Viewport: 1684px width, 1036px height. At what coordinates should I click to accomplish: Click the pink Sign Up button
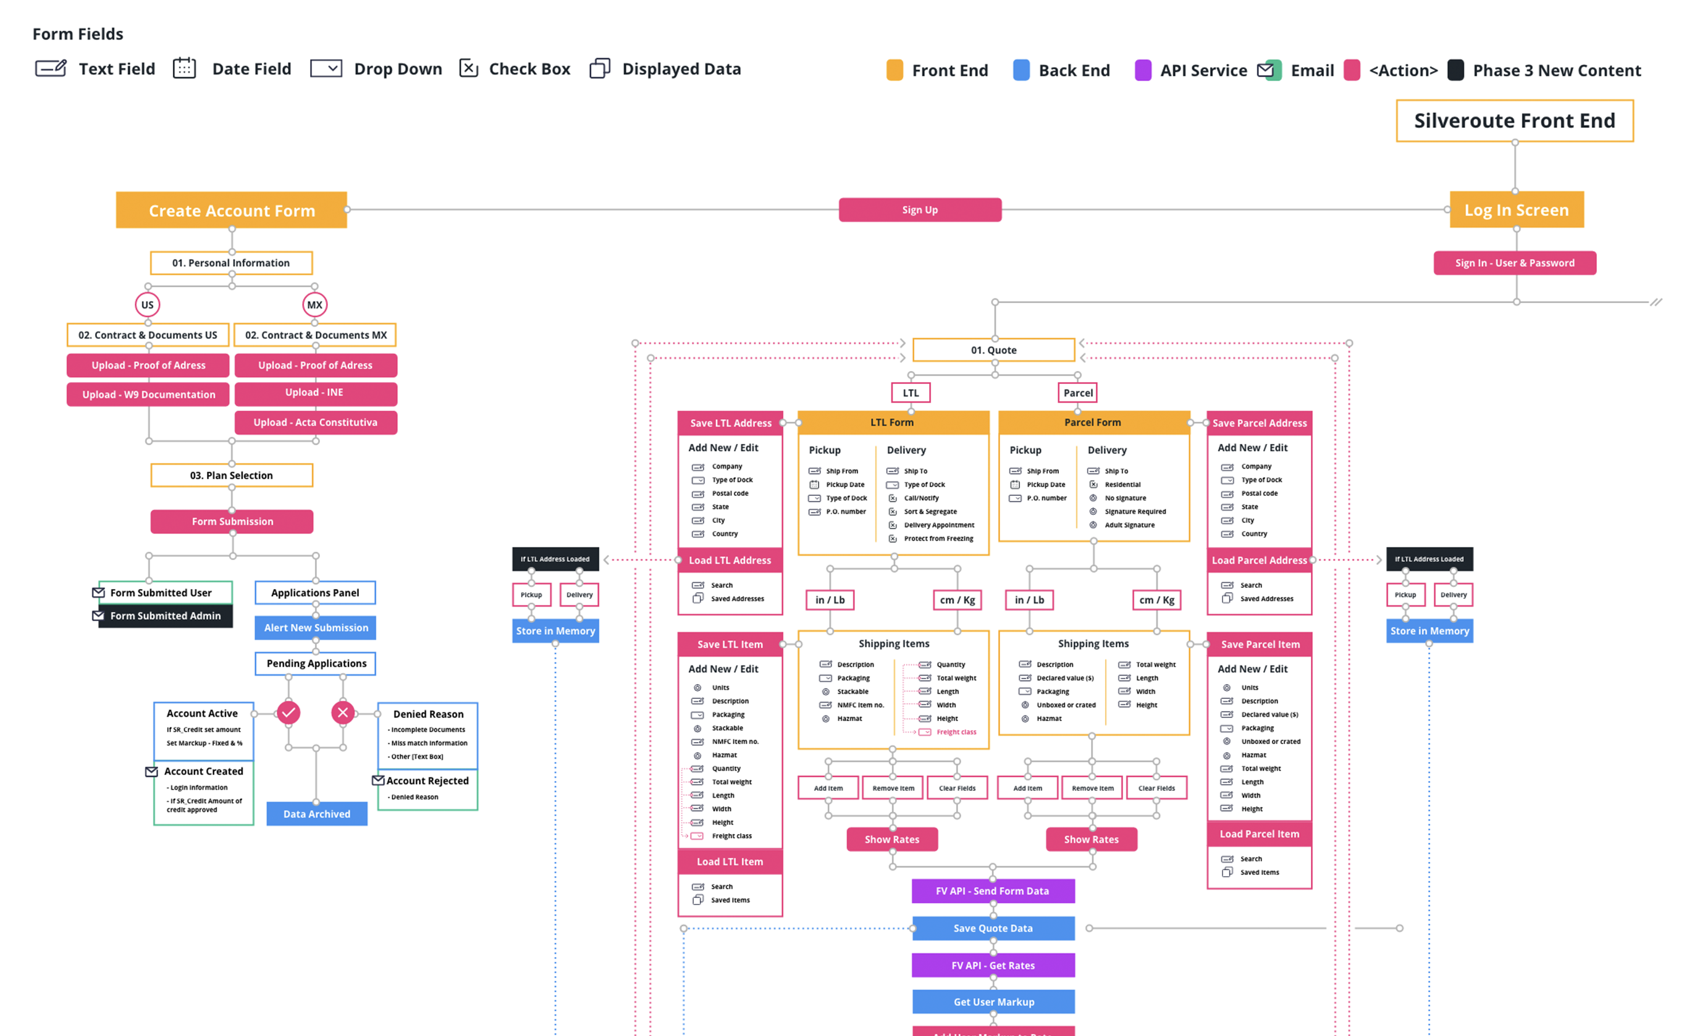[x=920, y=210]
